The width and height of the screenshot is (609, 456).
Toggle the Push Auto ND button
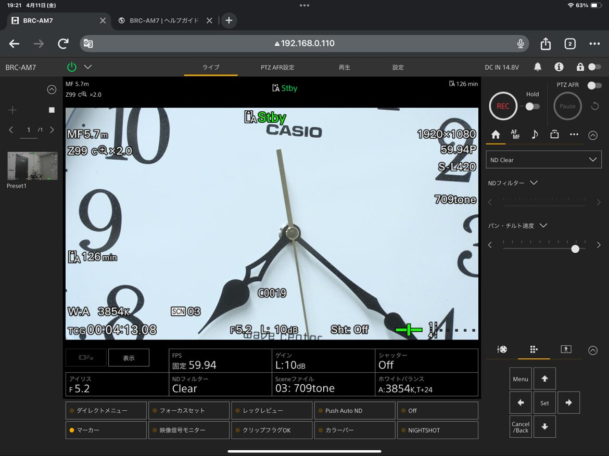tap(354, 411)
